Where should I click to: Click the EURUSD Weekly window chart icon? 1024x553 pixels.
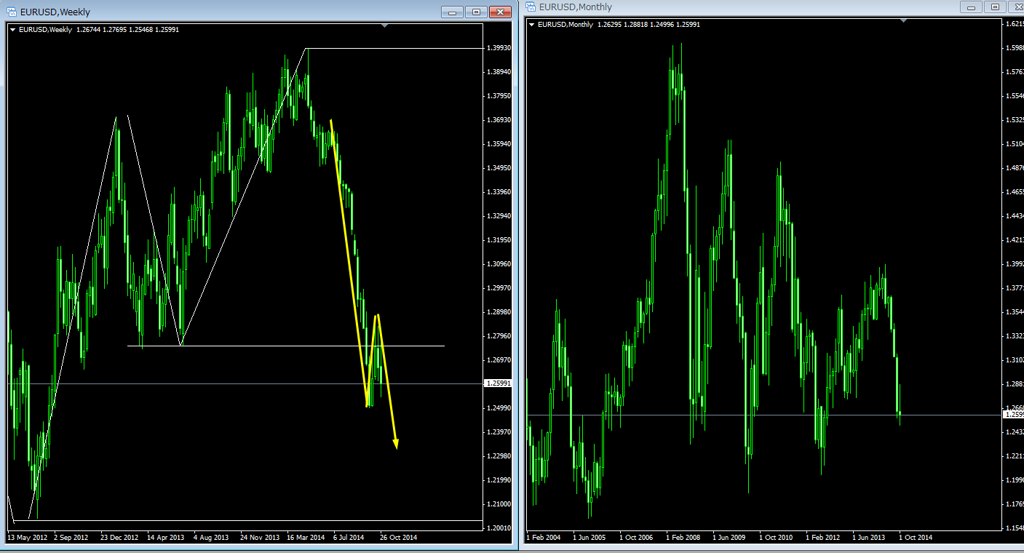point(12,12)
